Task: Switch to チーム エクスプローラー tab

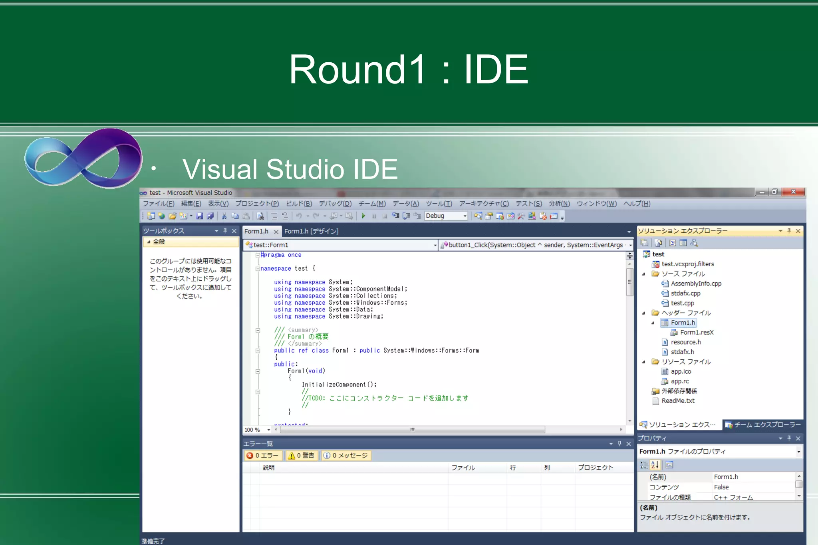Action: (x=763, y=425)
